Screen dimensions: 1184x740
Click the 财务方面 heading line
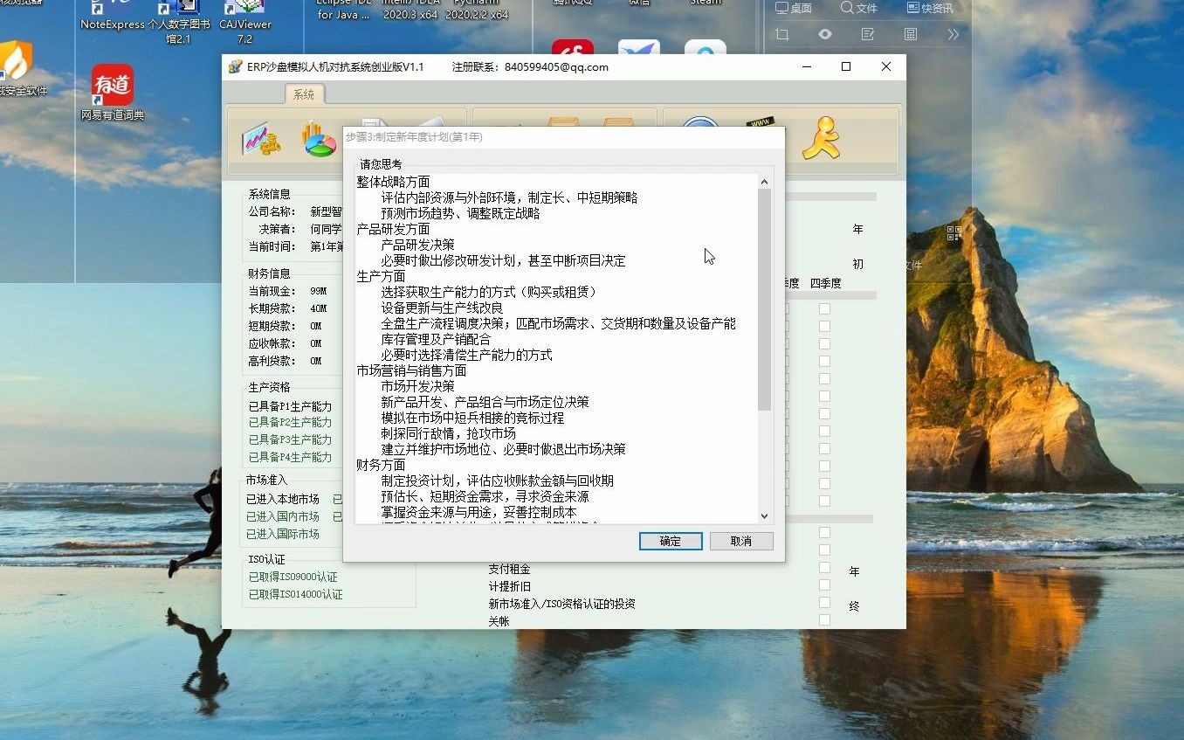[x=381, y=465]
